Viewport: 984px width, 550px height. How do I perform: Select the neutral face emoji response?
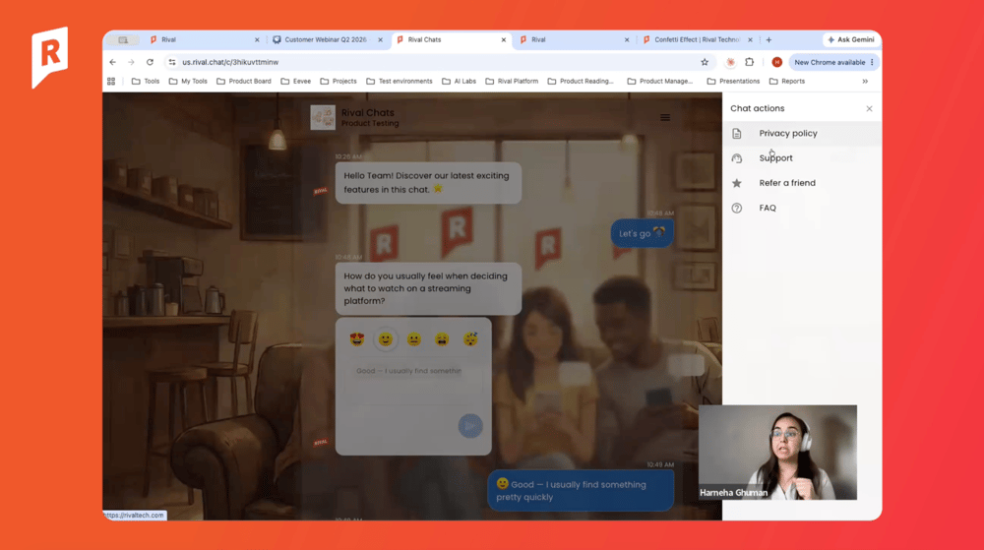[x=413, y=339]
